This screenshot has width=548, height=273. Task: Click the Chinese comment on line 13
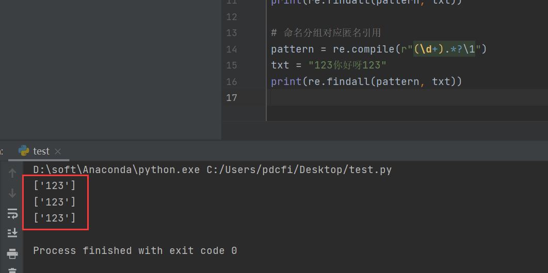pyautogui.click(x=332, y=33)
